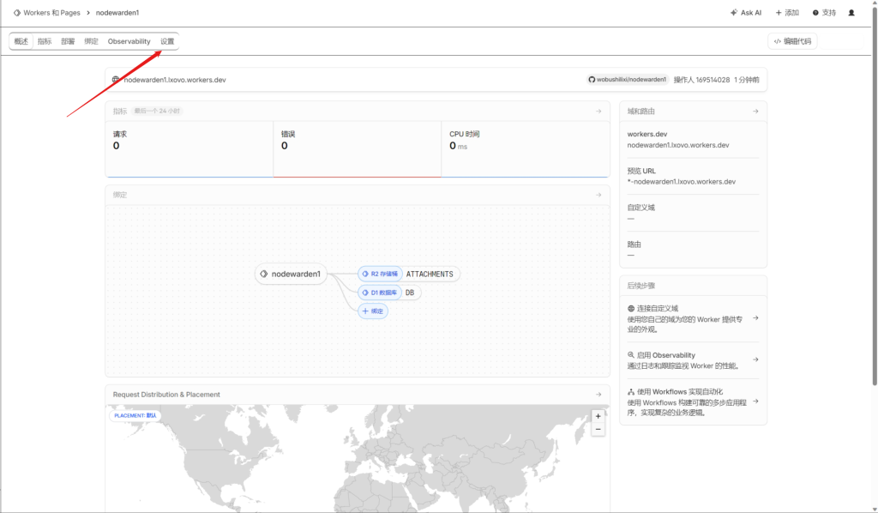Screen dimensions: 878x513
Task: Click the 支持 help icon
Action: [x=823, y=13]
